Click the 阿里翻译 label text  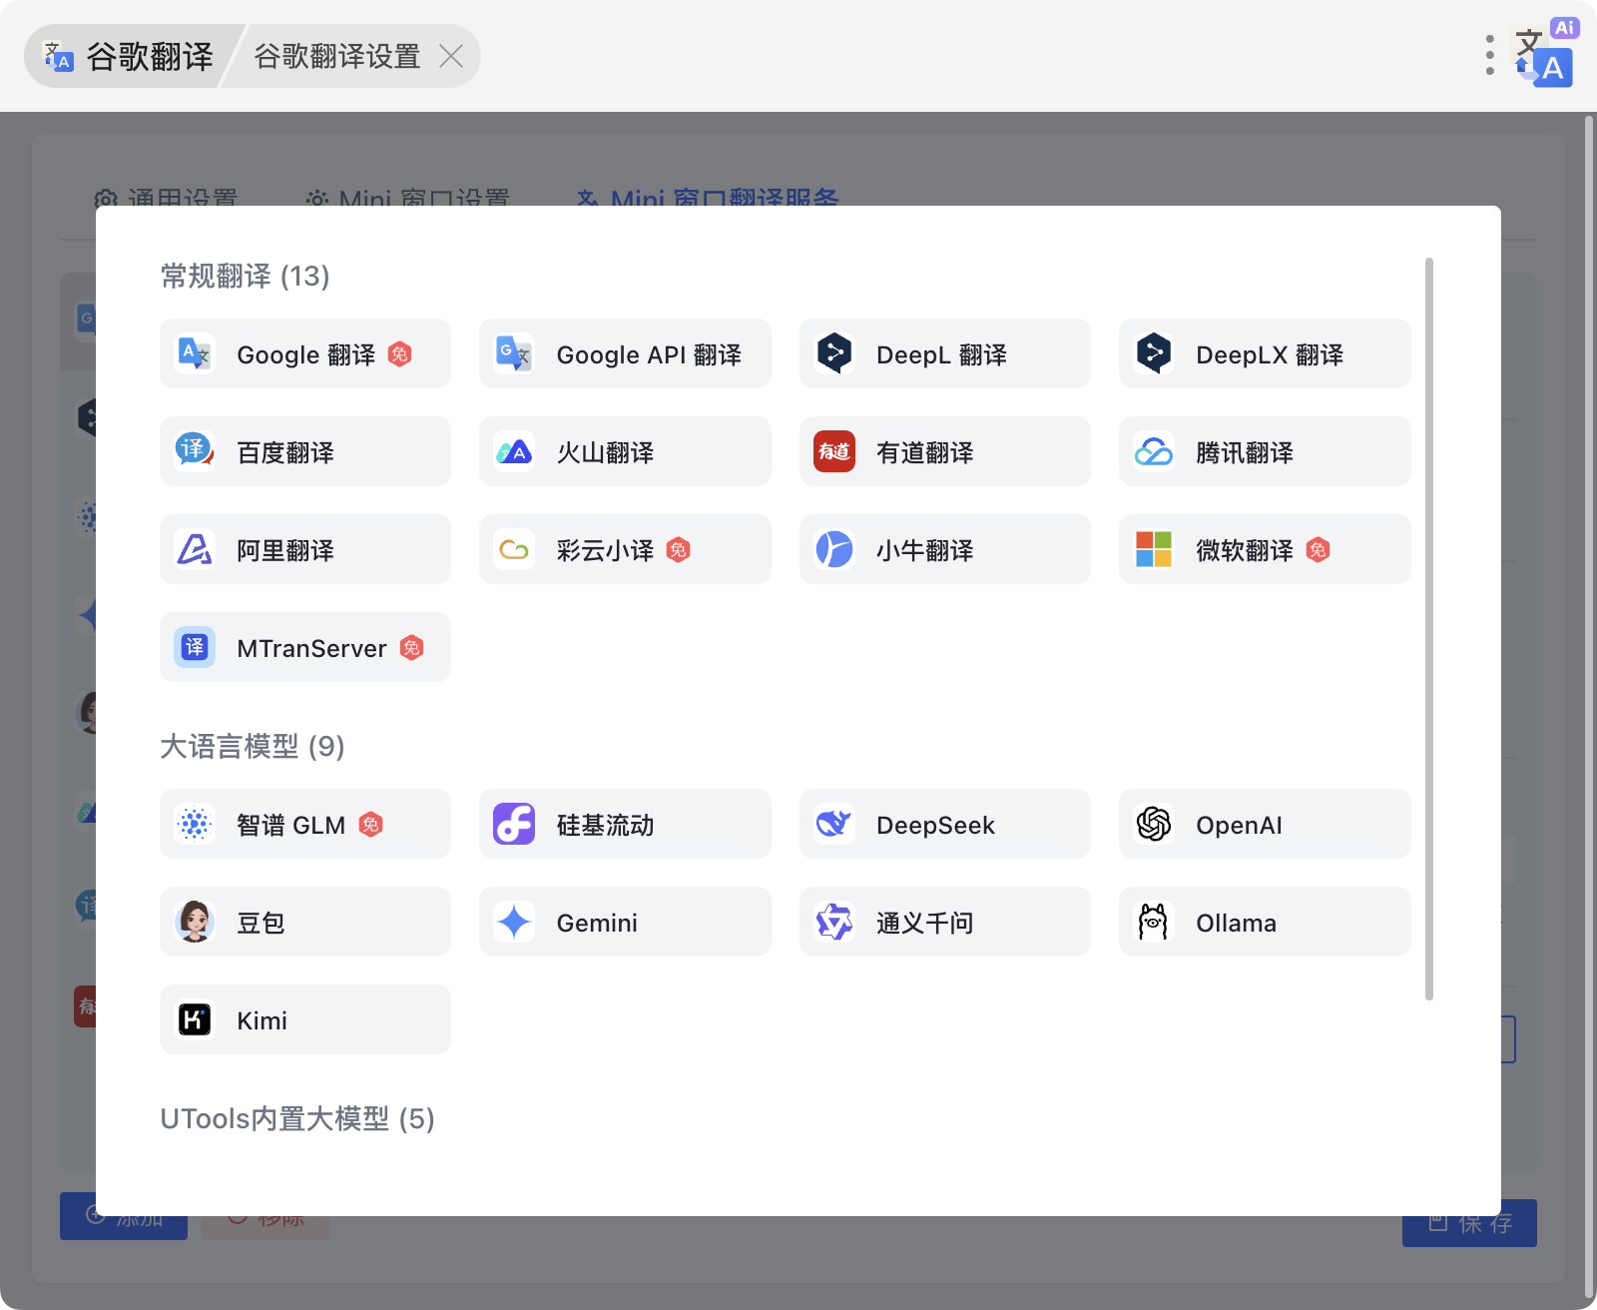coord(285,550)
